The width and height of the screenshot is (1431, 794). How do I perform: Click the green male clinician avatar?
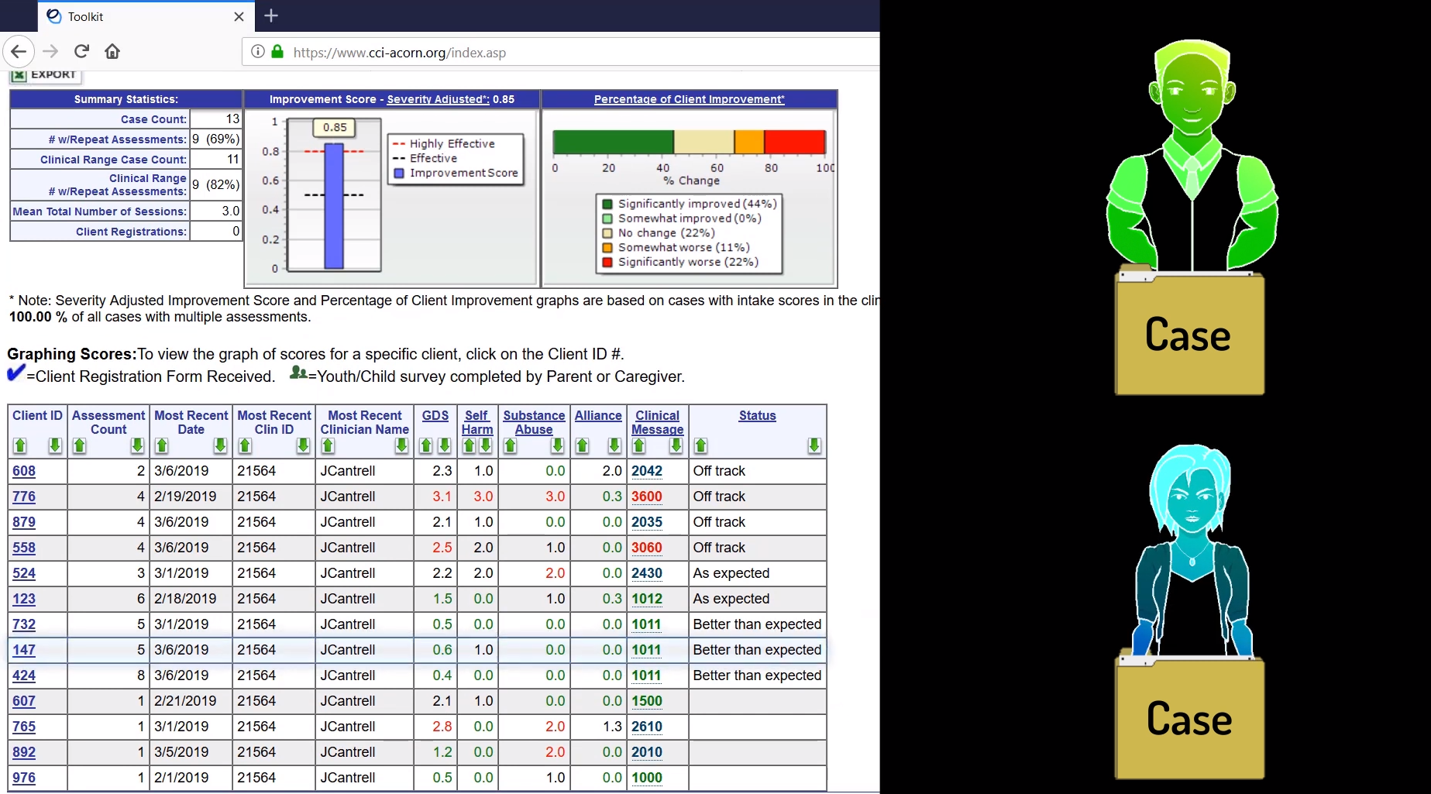(1192, 155)
